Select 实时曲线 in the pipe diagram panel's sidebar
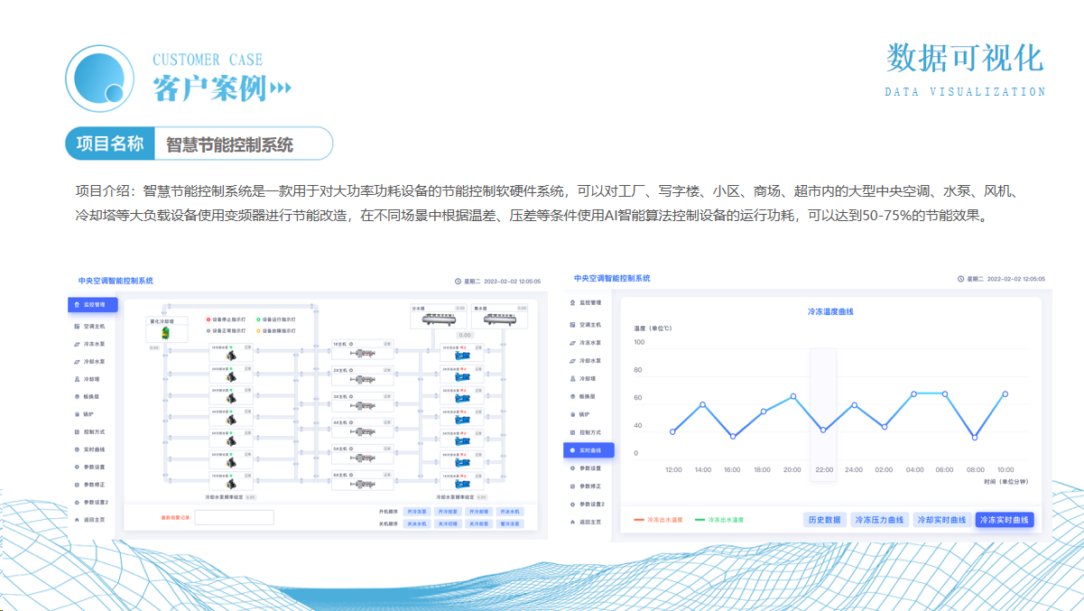 pos(95,449)
